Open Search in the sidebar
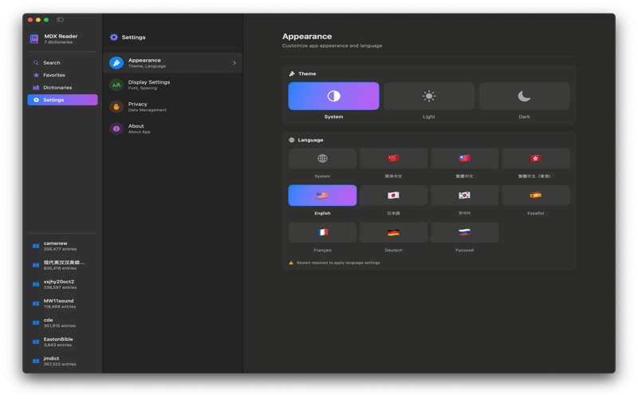 coord(62,63)
